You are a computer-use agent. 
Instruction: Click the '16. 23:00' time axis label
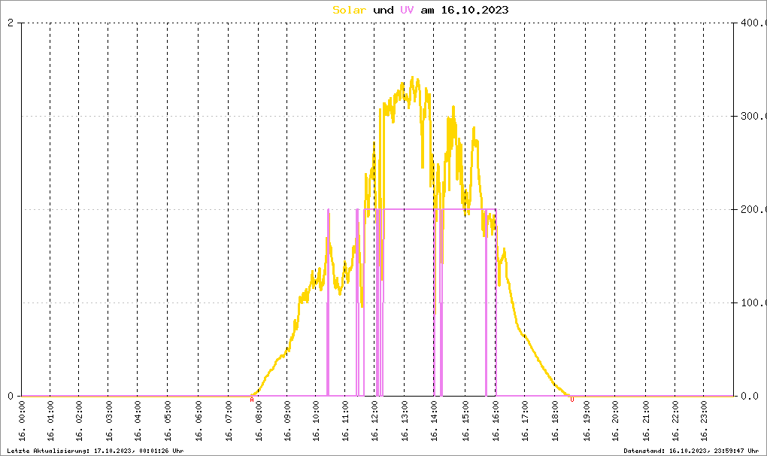point(703,421)
